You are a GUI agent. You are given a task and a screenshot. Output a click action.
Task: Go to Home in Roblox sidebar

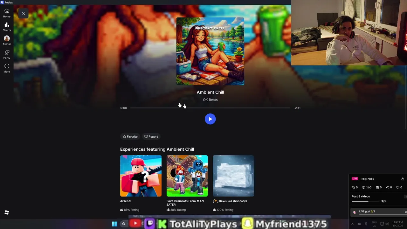(x=7, y=13)
